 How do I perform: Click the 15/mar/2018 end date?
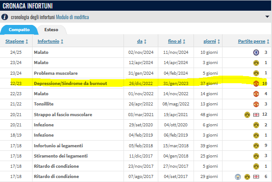[x=176, y=146]
